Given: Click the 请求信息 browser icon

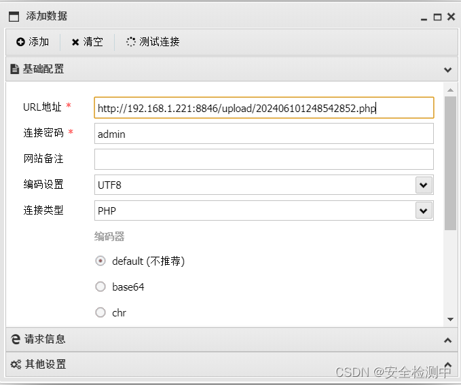Looking at the screenshot, I should coord(15,340).
